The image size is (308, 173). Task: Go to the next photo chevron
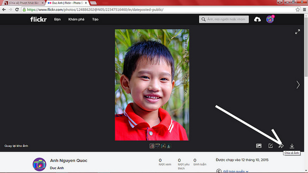click(298, 85)
